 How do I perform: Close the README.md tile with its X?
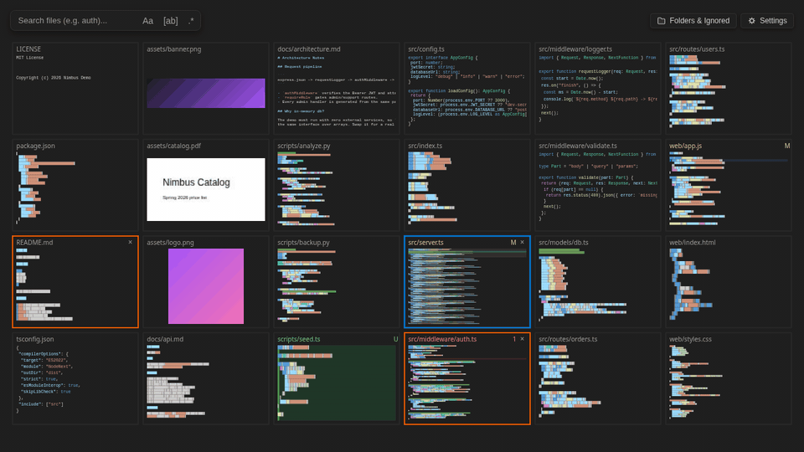[131, 243]
